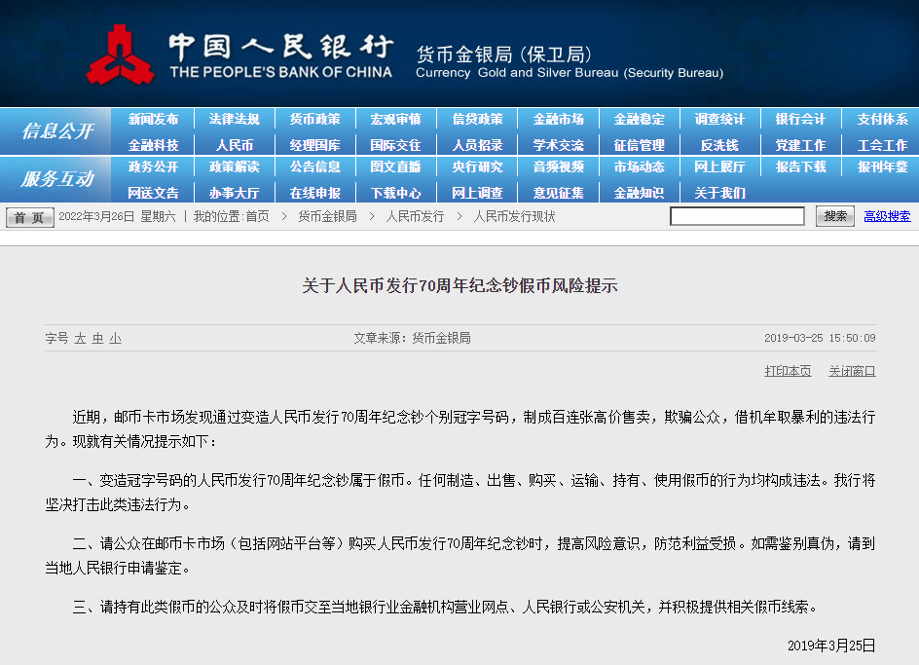Click the 搜索 search button
The height and width of the screenshot is (665, 919).
tap(835, 216)
